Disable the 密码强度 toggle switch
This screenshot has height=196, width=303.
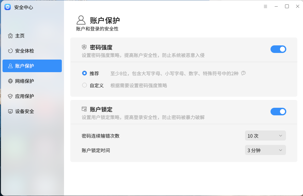pos(278,49)
